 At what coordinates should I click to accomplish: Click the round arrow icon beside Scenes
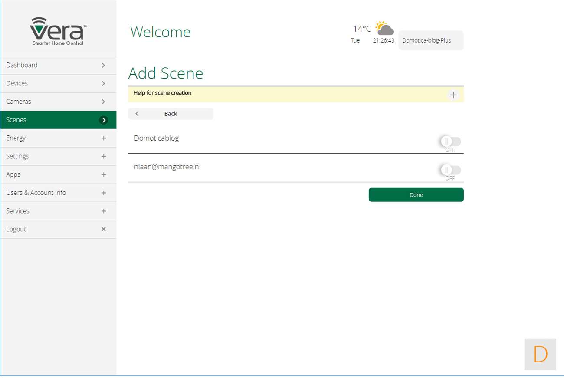click(103, 120)
